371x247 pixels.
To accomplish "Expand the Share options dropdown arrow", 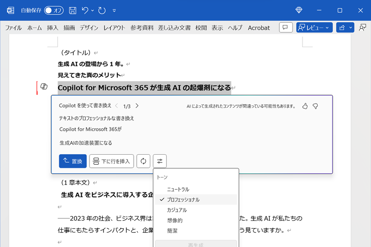I will click(351, 27).
